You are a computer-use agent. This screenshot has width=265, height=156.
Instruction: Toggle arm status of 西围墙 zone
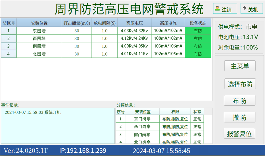198,38
